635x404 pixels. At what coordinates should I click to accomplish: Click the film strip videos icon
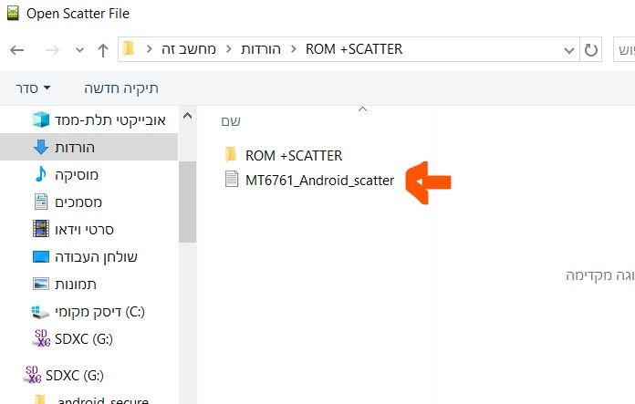click(41, 229)
